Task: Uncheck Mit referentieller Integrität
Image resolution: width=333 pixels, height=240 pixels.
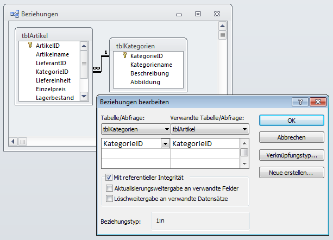Action: coord(109,178)
